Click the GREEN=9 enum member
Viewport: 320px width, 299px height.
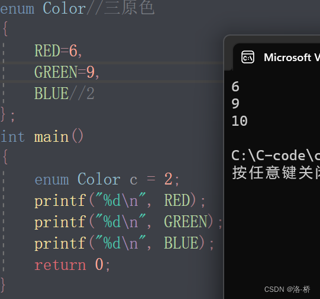pos(67,72)
